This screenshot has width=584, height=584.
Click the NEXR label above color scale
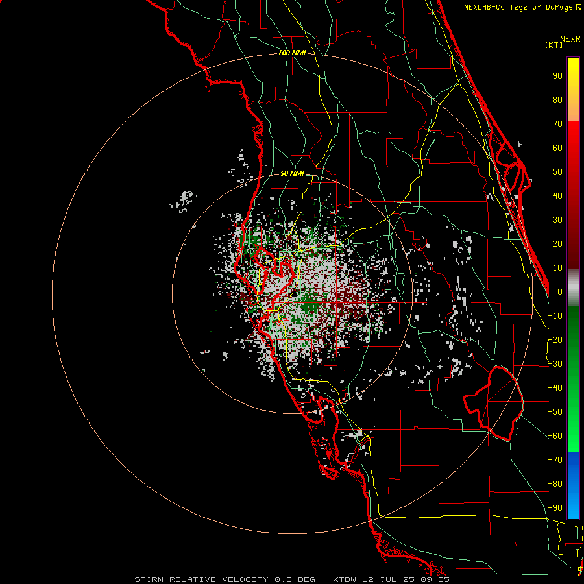click(570, 39)
